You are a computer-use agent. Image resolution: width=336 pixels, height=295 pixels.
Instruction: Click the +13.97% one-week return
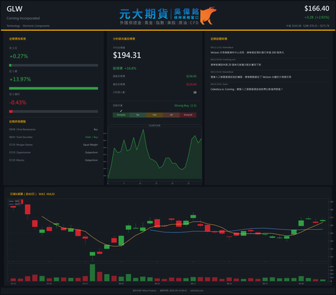[20, 79]
